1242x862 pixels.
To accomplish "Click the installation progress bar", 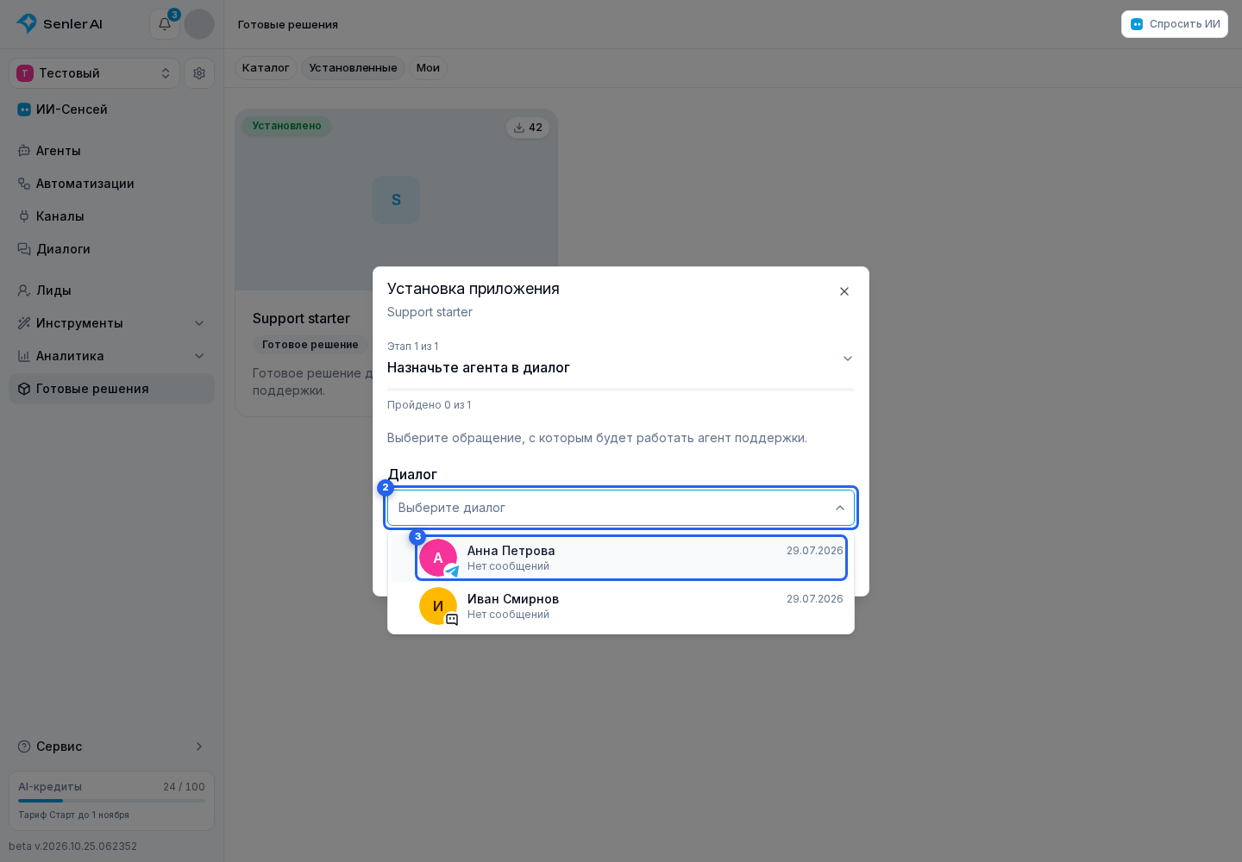I will point(621,390).
